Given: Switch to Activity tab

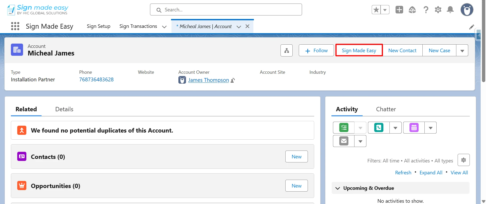Looking at the screenshot, I should (x=347, y=109).
